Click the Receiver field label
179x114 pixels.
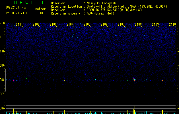click(58, 10)
